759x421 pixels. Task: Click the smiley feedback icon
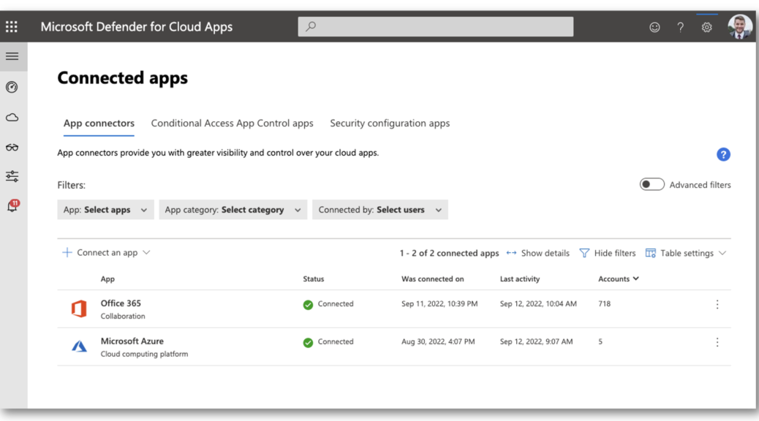coord(654,27)
